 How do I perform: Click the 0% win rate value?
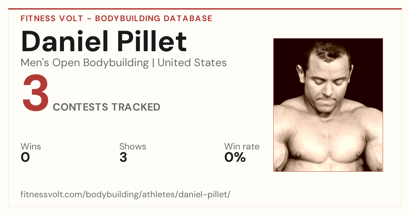[x=235, y=157]
